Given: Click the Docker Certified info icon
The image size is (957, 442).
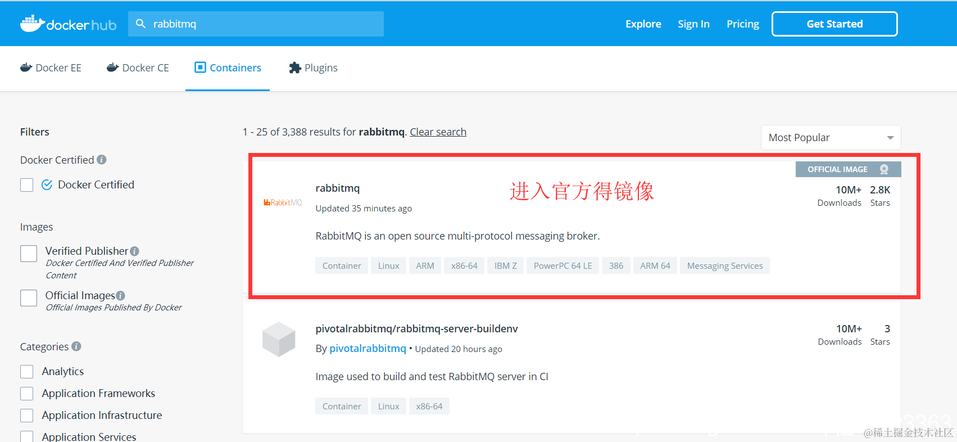Looking at the screenshot, I should [102, 160].
